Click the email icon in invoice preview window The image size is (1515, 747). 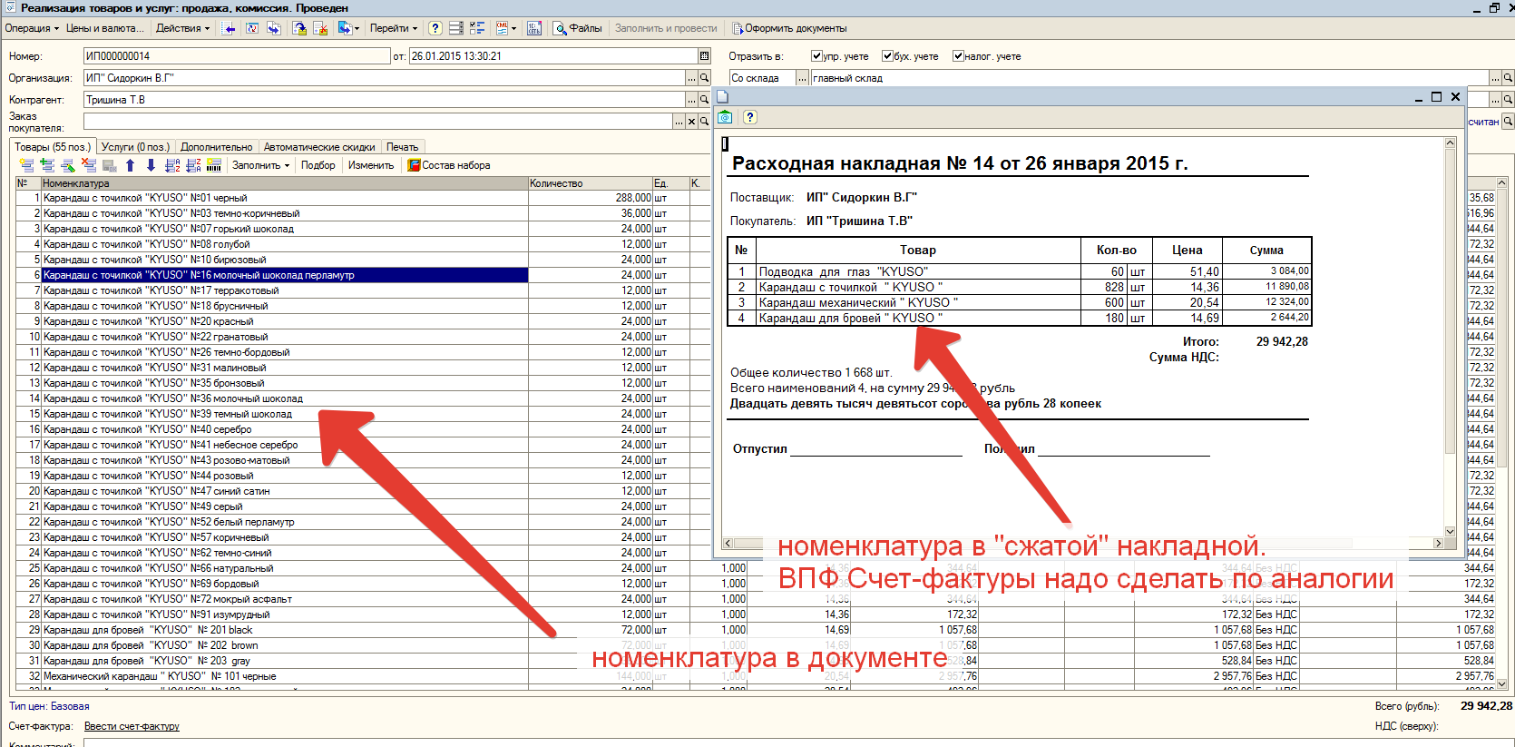(725, 117)
